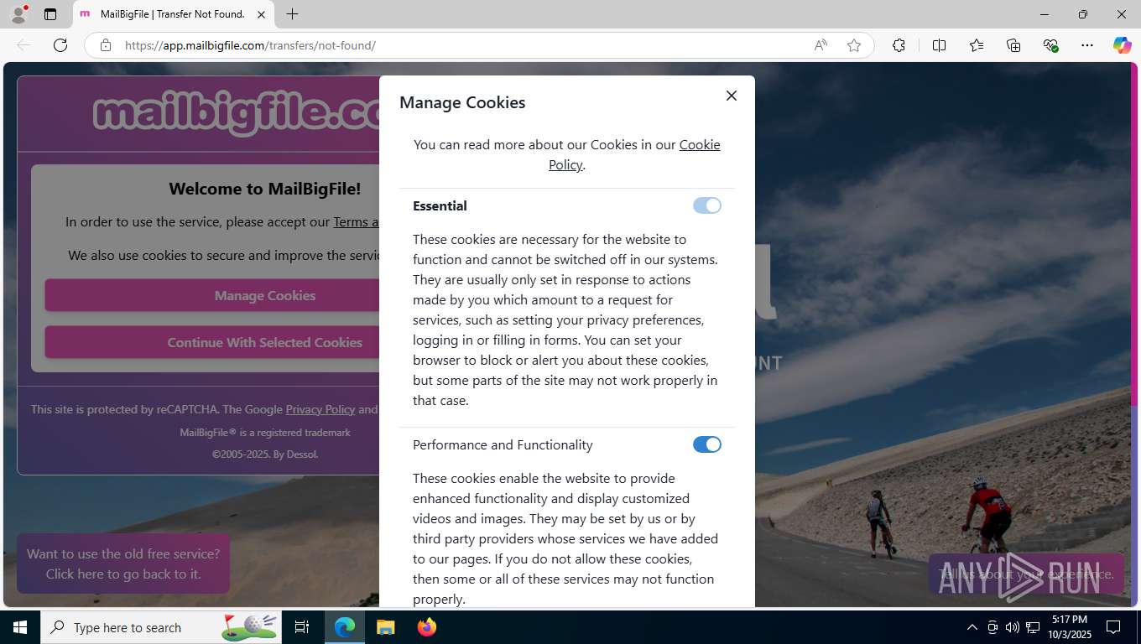This screenshot has width=1141, height=644.
Task: Open Copilot sidebar
Action: [x=1123, y=45]
